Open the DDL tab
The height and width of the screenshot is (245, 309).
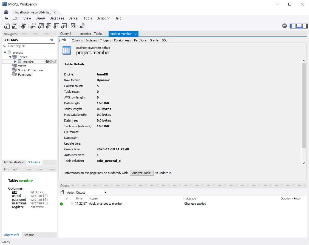(164, 40)
